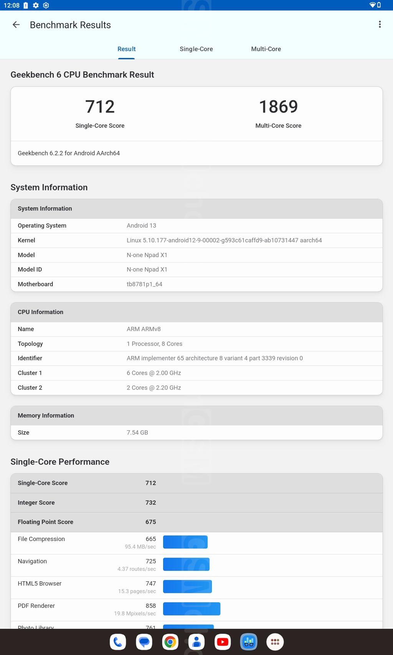This screenshot has height=655, width=393.
Task: Open the three-dot overflow menu
Action: [x=380, y=25]
